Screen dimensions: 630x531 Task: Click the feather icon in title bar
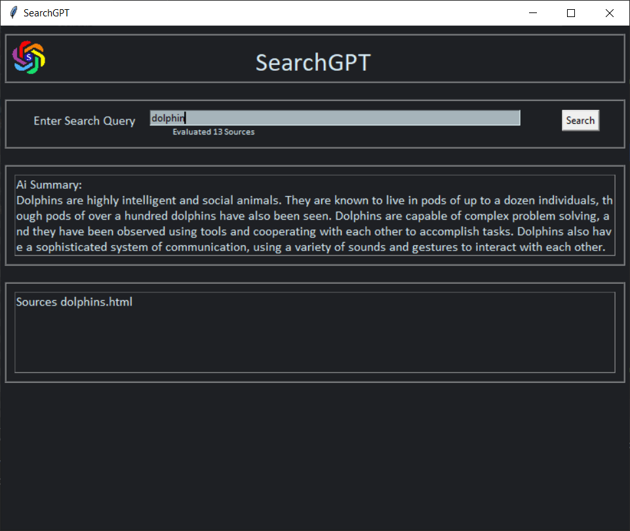tap(13, 12)
